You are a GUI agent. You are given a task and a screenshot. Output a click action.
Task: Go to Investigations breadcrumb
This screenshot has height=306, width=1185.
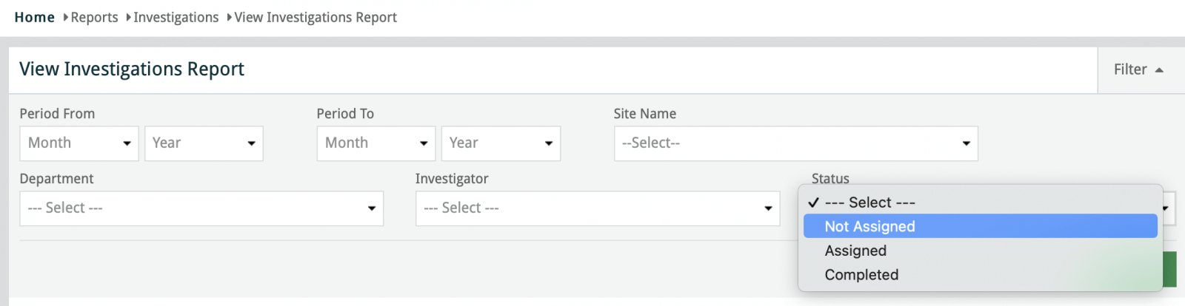[176, 17]
